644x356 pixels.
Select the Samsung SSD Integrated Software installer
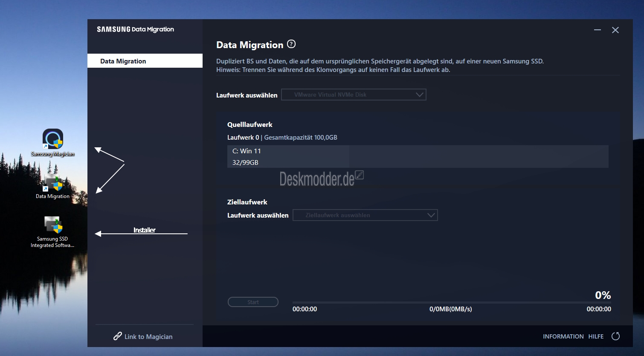pyautogui.click(x=53, y=226)
